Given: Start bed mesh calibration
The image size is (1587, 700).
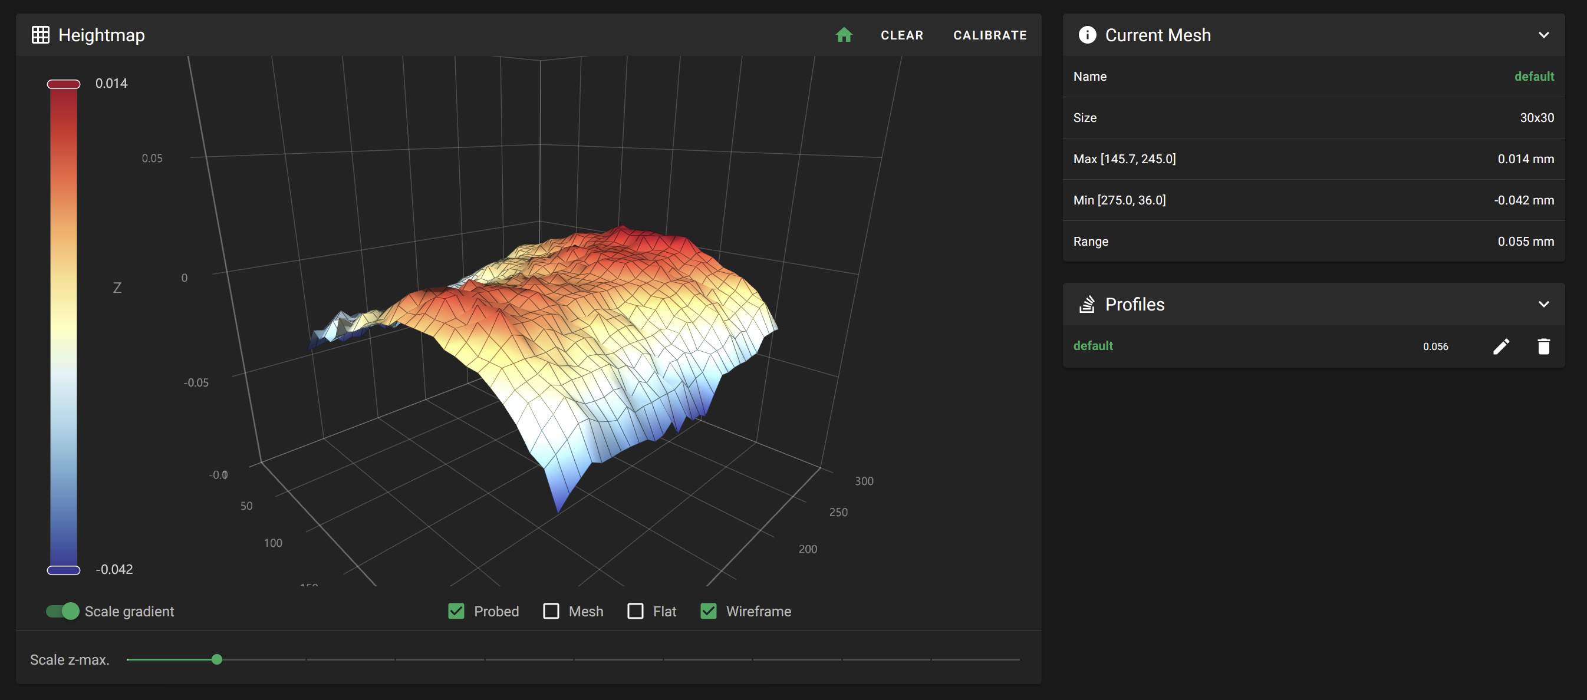Looking at the screenshot, I should click(x=989, y=35).
